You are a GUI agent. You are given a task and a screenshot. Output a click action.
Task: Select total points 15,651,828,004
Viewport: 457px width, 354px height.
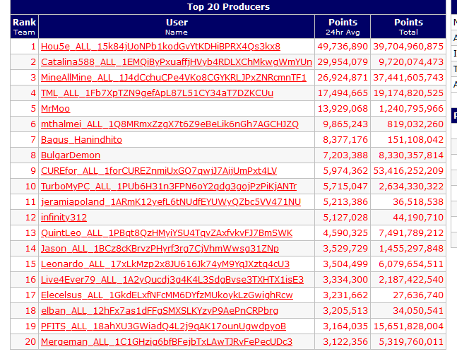[408, 326]
